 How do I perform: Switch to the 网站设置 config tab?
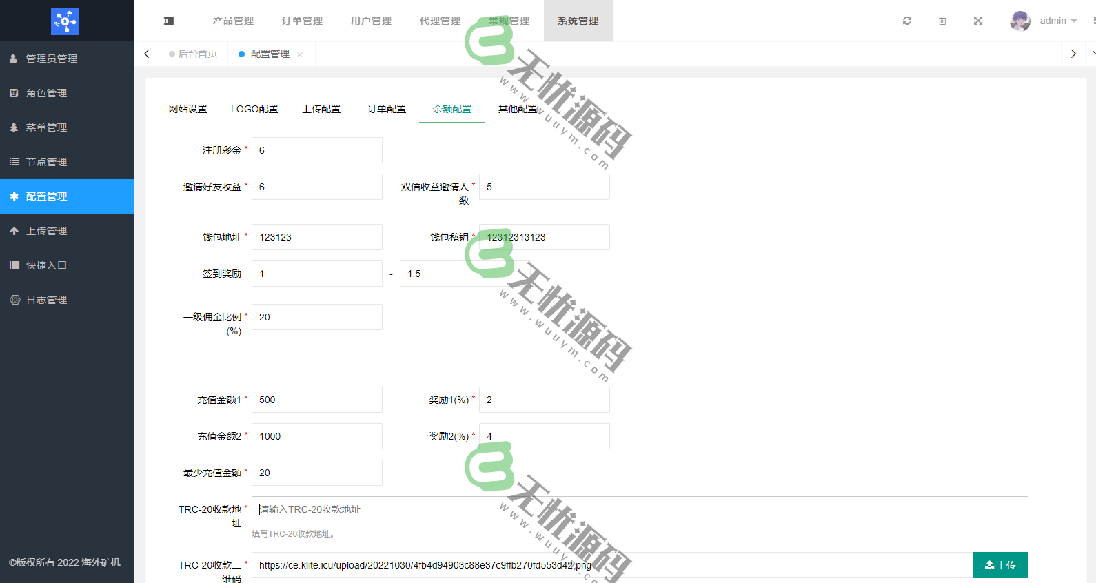click(188, 109)
